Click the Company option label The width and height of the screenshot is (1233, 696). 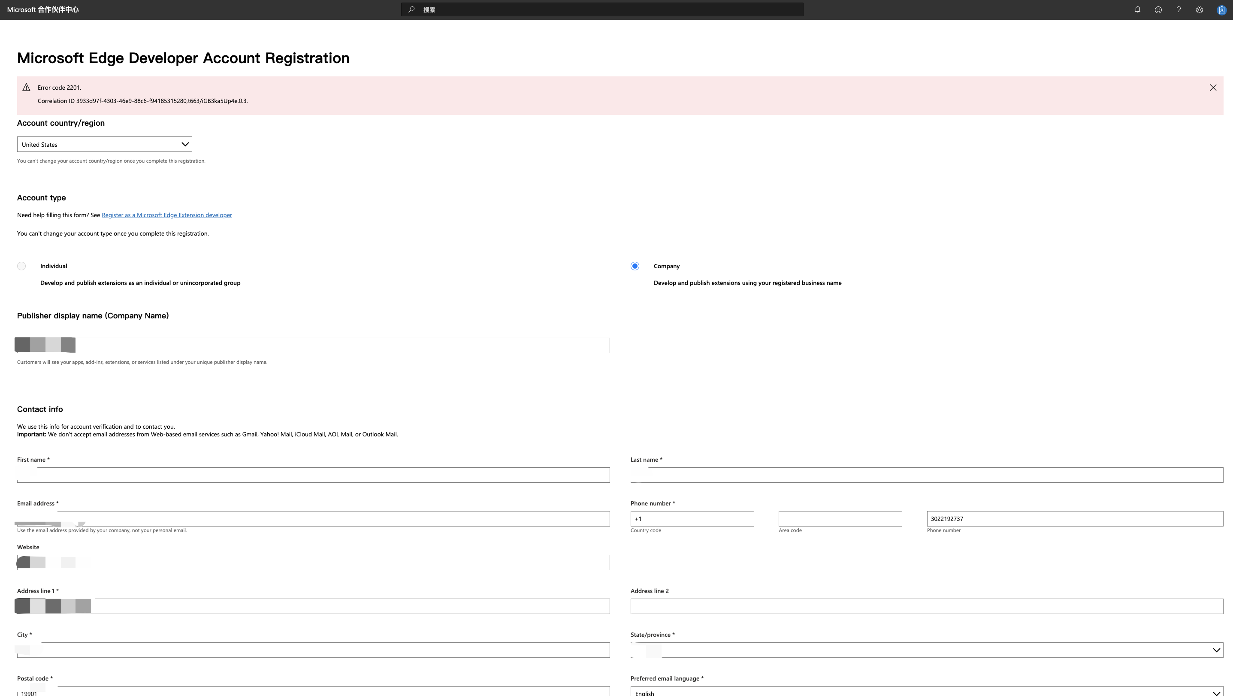667,266
